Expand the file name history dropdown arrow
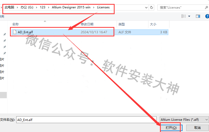Image resolution: width=209 pixels, height=132 pixels. click(154, 119)
